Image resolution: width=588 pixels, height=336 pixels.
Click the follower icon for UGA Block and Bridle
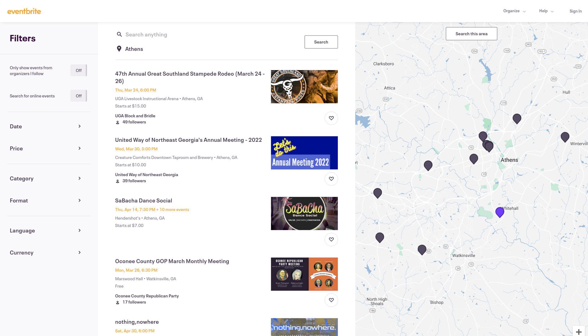pos(118,122)
